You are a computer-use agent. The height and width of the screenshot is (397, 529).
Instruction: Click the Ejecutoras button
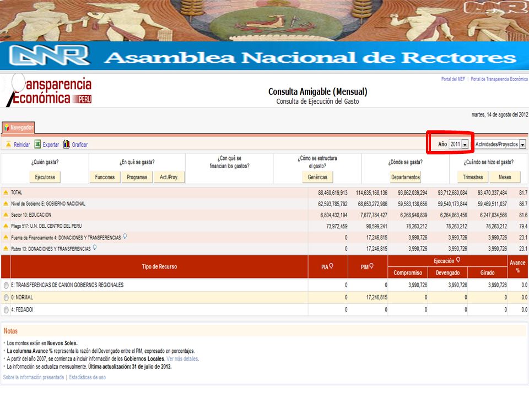coord(45,177)
